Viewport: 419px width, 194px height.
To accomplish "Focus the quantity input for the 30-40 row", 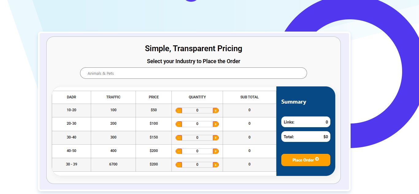I will (x=197, y=138).
